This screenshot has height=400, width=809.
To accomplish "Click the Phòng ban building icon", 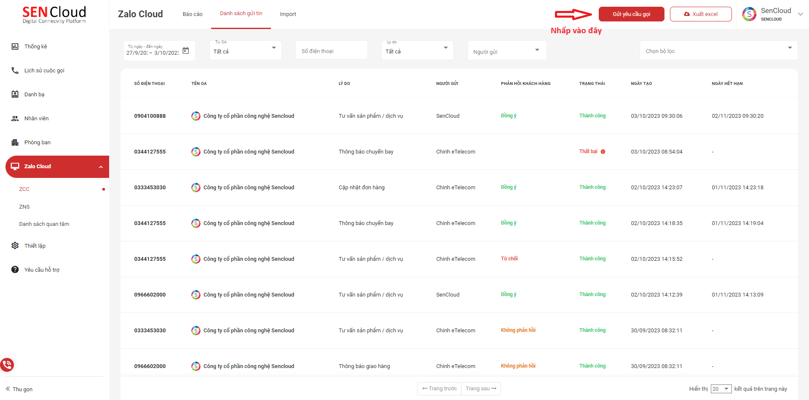I will click(15, 143).
